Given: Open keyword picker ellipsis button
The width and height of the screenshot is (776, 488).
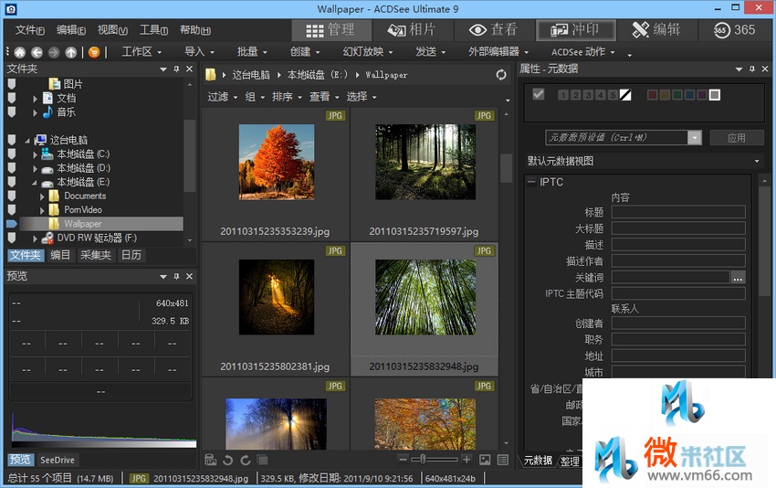Looking at the screenshot, I should click(738, 278).
